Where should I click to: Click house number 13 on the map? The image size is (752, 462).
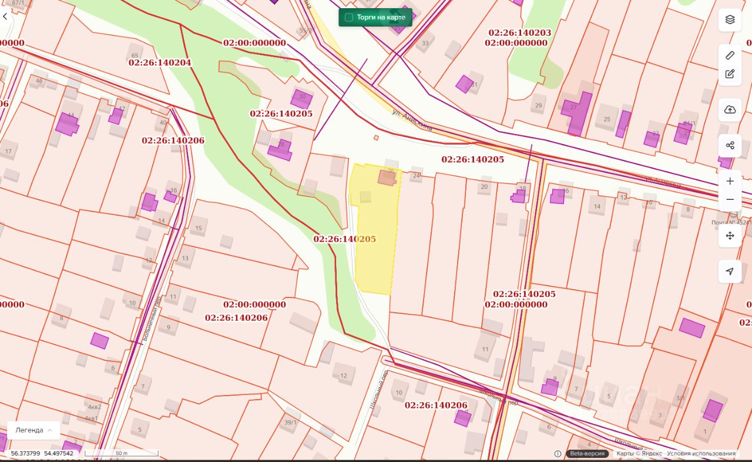(185, 258)
